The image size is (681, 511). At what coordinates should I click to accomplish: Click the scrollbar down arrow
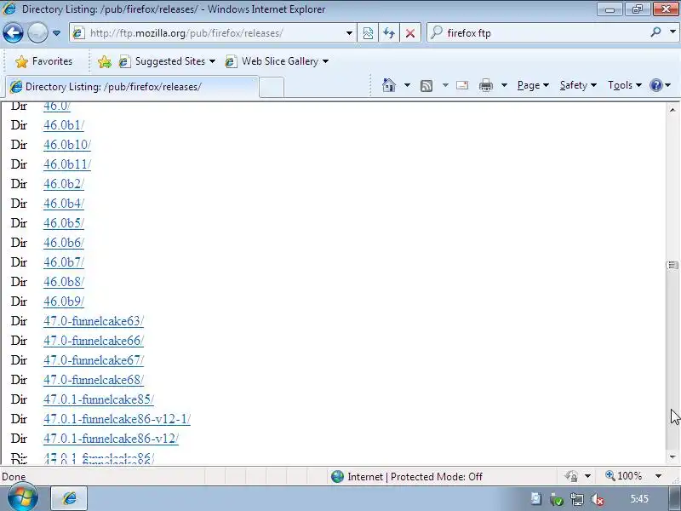pos(672,456)
